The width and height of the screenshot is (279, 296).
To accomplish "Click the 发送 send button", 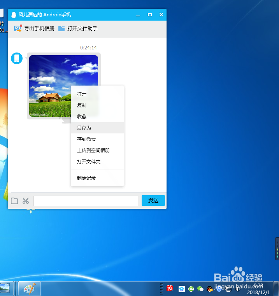I will pyautogui.click(x=153, y=200).
